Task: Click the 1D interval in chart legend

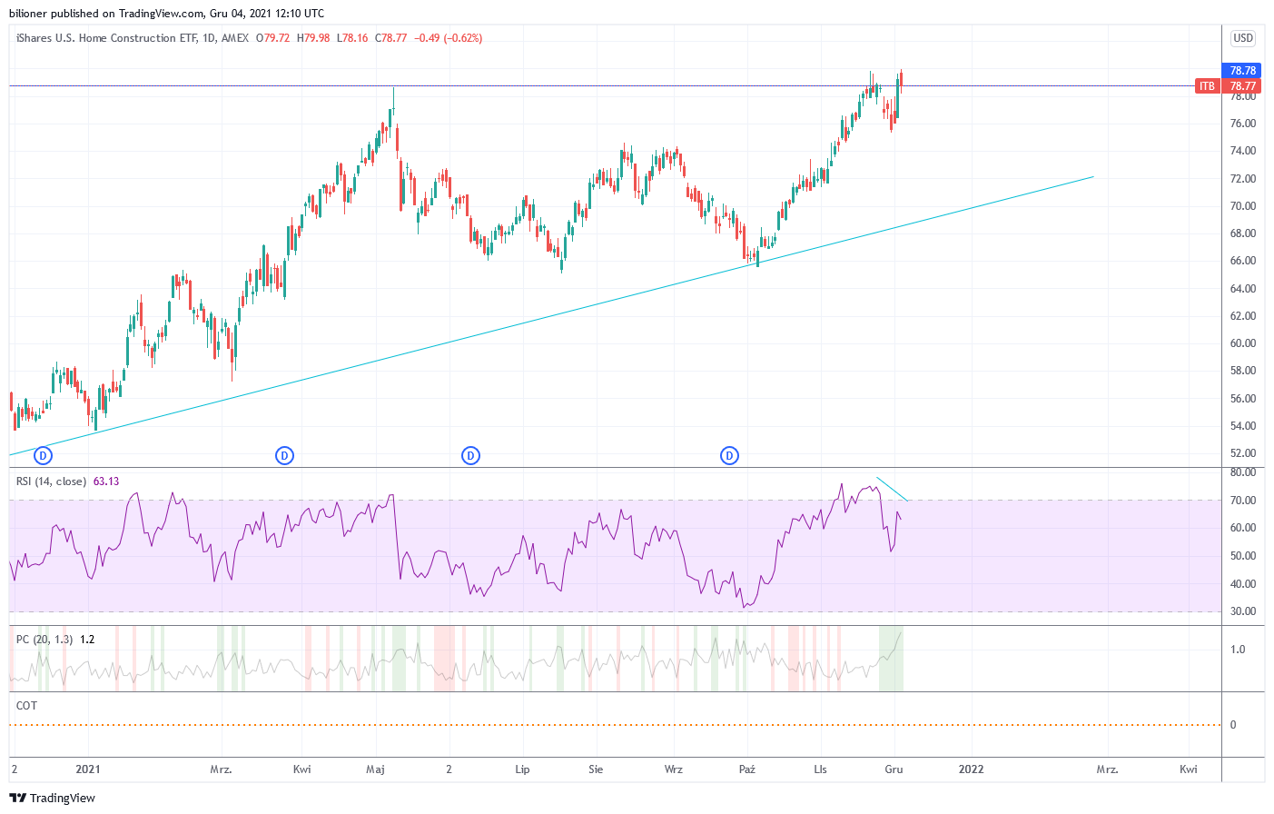Action: point(209,38)
